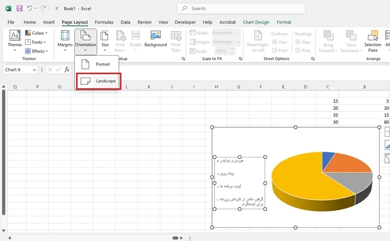Expand the theme Colors dropdown
This screenshot has width=390, height=241.
(x=37, y=33)
